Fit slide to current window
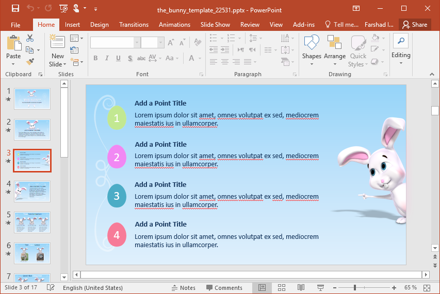This screenshot has height=294, width=440. click(427, 288)
